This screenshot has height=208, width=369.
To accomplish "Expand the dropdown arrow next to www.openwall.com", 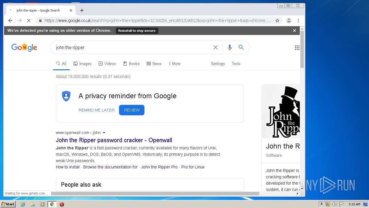I will coord(104,133).
